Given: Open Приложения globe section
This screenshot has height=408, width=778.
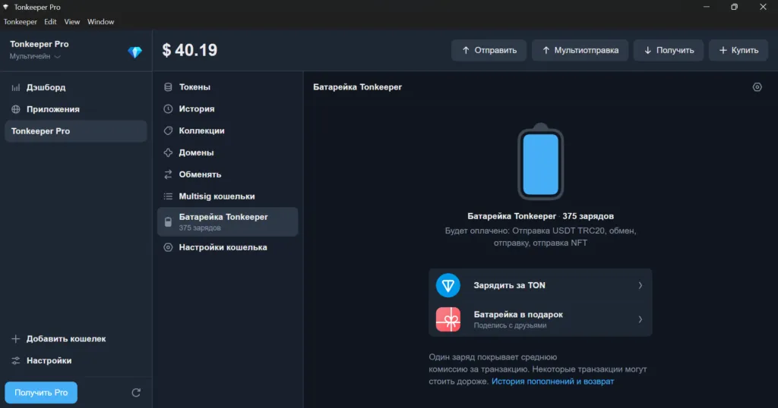Looking at the screenshot, I should pyautogui.click(x=52, y=109).
